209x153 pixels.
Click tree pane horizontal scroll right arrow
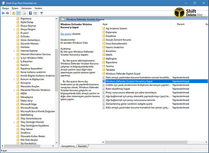tap(53, 146)
